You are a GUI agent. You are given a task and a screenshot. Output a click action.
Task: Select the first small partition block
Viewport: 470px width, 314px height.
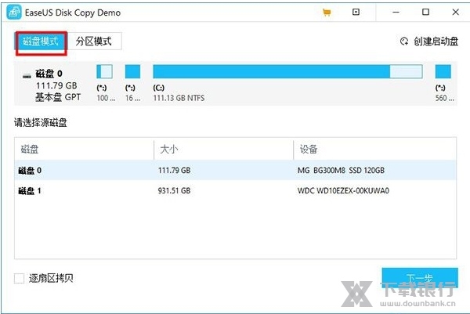click(x=104, y=72)
